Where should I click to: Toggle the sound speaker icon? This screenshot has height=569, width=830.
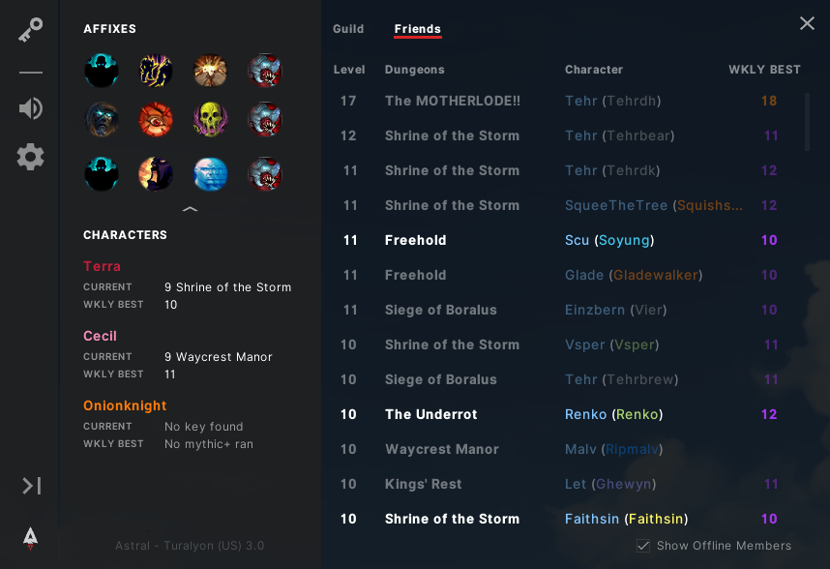click(x=30, y=107)
